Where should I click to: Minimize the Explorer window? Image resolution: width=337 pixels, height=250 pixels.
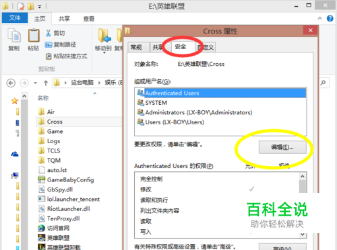point(297,6)
